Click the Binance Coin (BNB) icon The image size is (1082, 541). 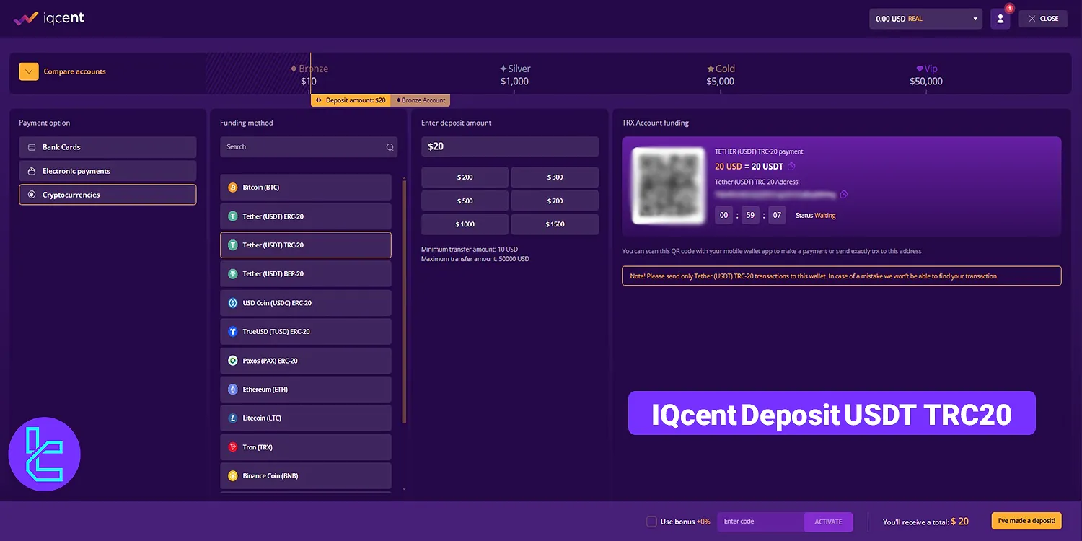point(233,476)
